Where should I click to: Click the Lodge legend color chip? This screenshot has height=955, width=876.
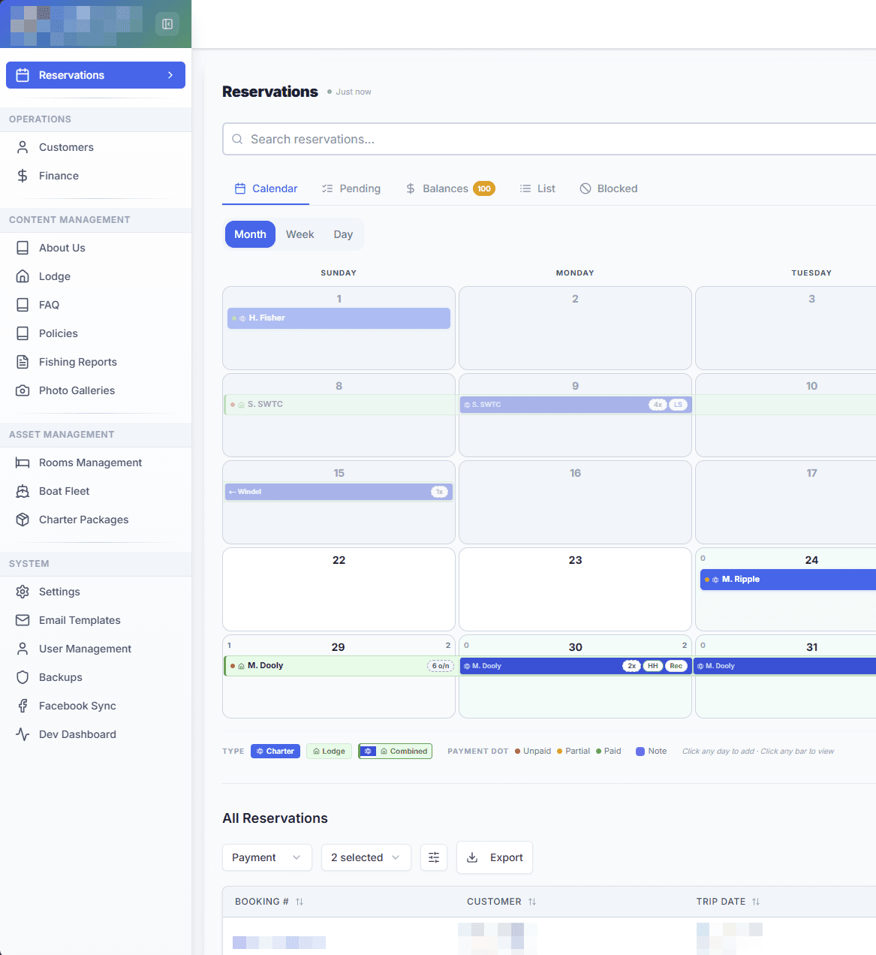[x=329, y=751]
